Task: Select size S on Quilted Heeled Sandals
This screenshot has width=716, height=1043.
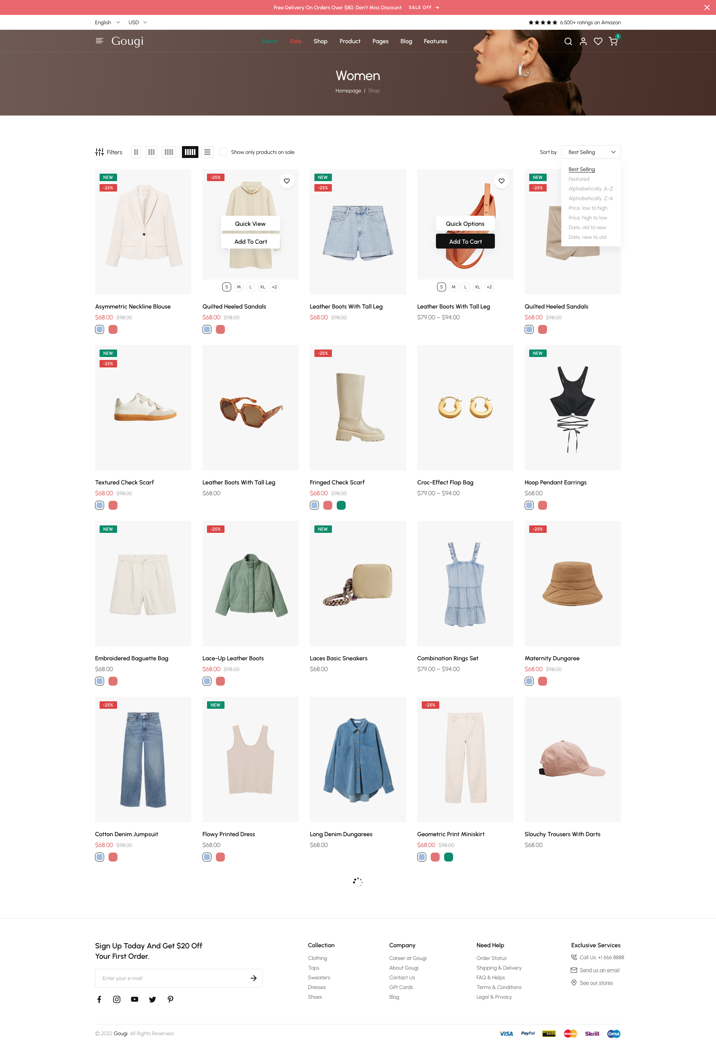Action: click(226, 287)
